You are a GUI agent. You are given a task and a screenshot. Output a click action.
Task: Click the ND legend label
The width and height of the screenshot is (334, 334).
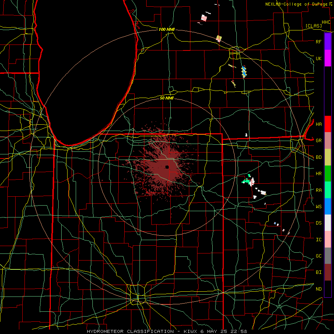pos(318,289)
